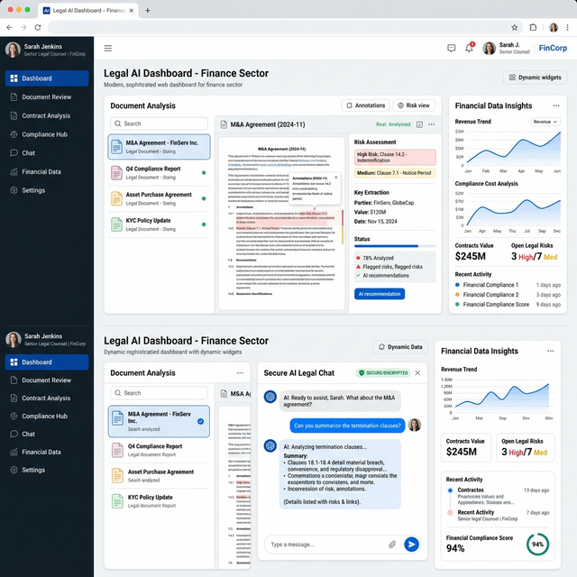
Task: Click the 94% compliance score ring
Action: [537, 545]
